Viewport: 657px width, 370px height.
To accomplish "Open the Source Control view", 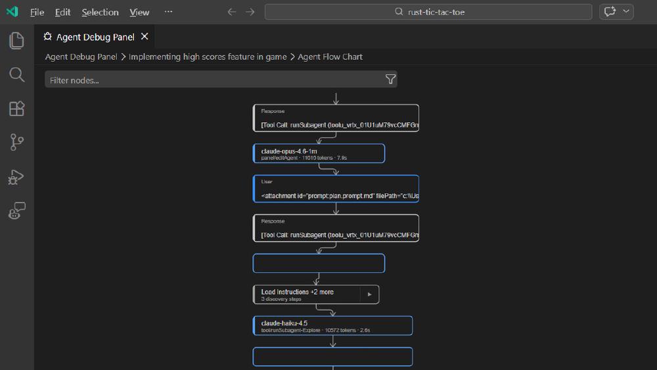I will click(17, 142).
